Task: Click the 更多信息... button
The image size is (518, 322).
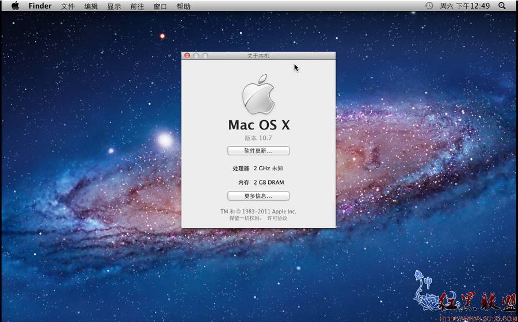Action: point(258,196)
